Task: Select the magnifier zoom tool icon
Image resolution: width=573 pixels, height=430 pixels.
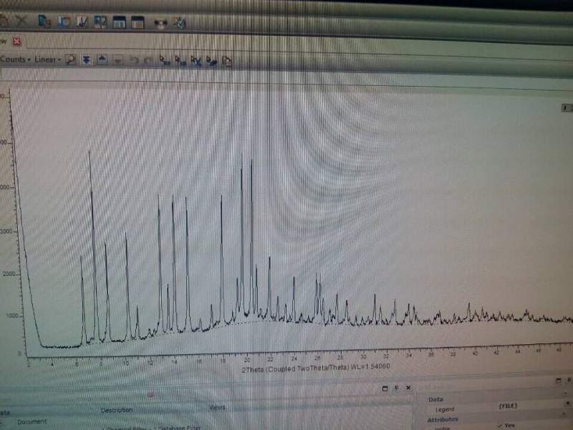Action: click(x=70, y=59)
